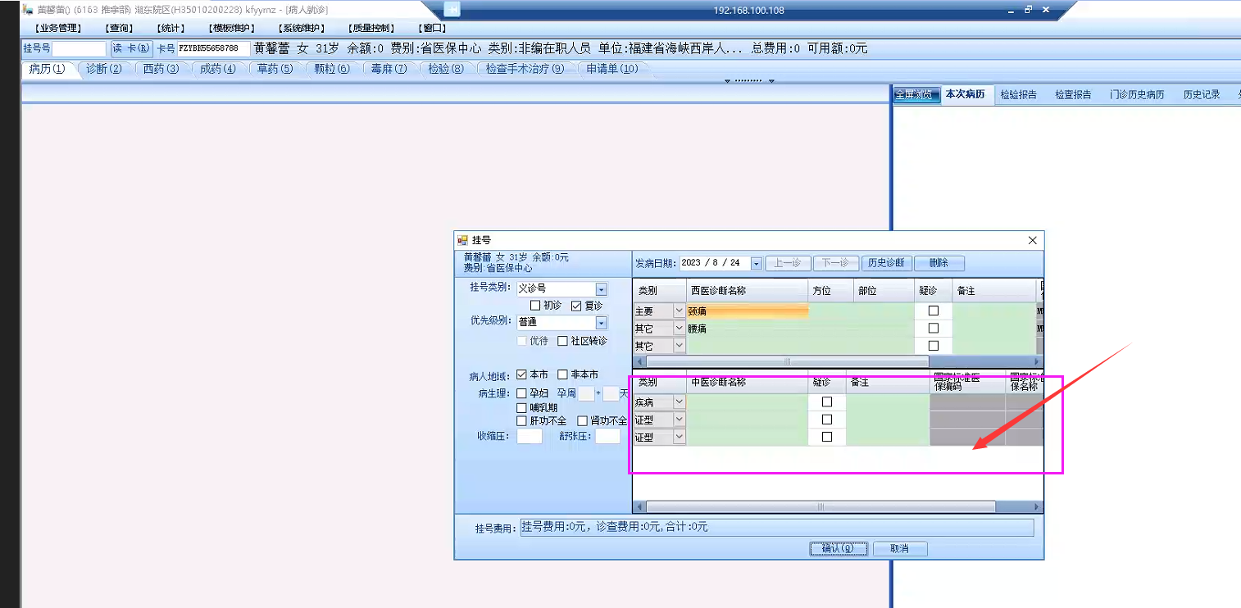This screenshot has width=1241, height=608.
Task: Click the 中医诊断名称 column header
Action: (x=748, y=383)
